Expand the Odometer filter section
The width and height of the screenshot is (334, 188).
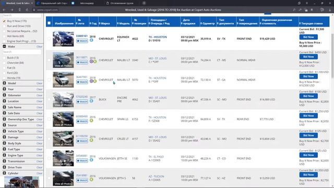pyautogui.click(x=4, y=95)
